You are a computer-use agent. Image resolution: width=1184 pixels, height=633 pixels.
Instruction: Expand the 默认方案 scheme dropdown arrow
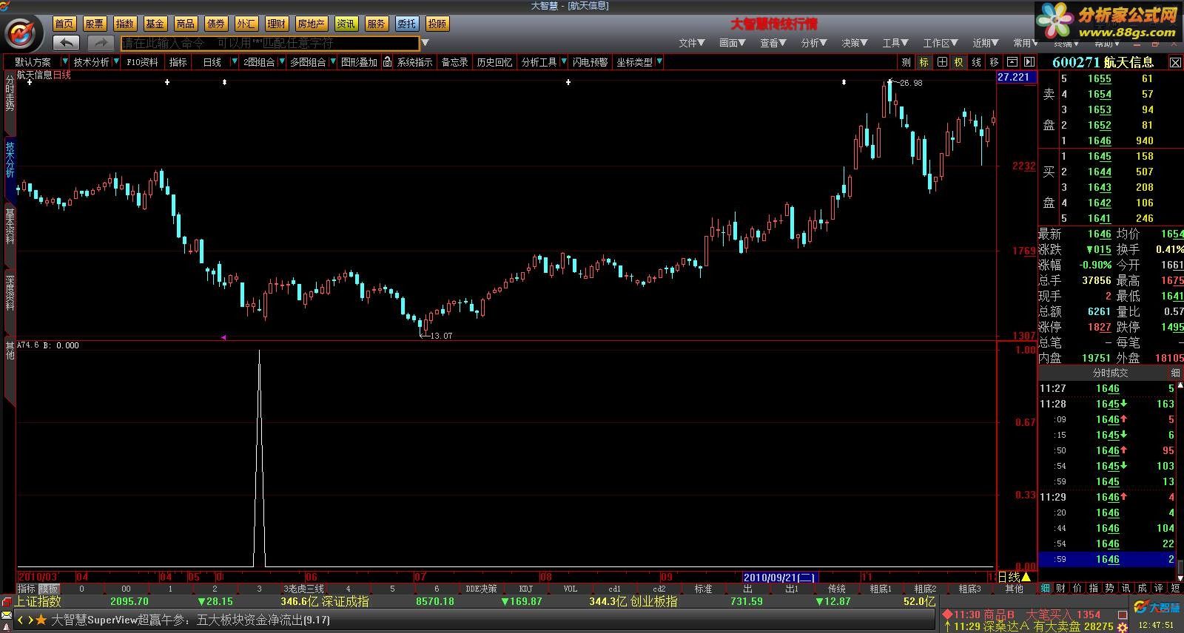click(65, 62)
